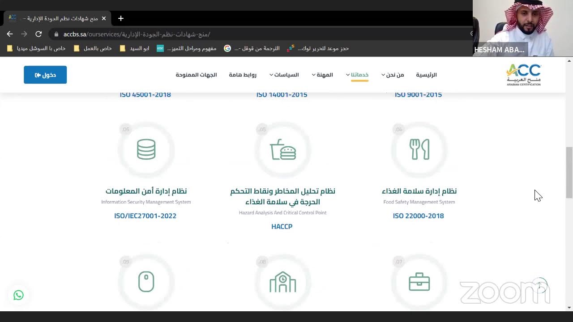This screenshot has width=573, height=322.
Task: Reload the page with refresh icon
Action: [x=38, y=34]
